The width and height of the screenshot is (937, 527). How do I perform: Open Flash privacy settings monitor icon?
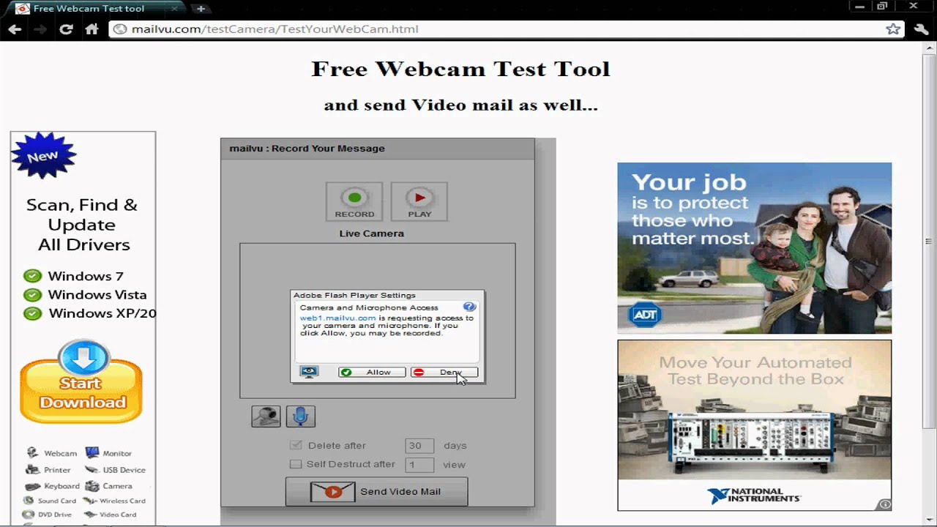(x=309, y=372)
